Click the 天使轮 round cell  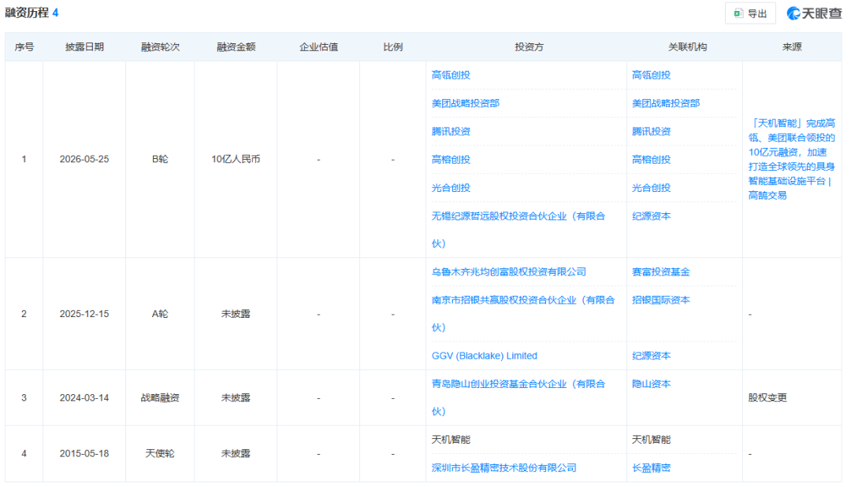point(160,454)
